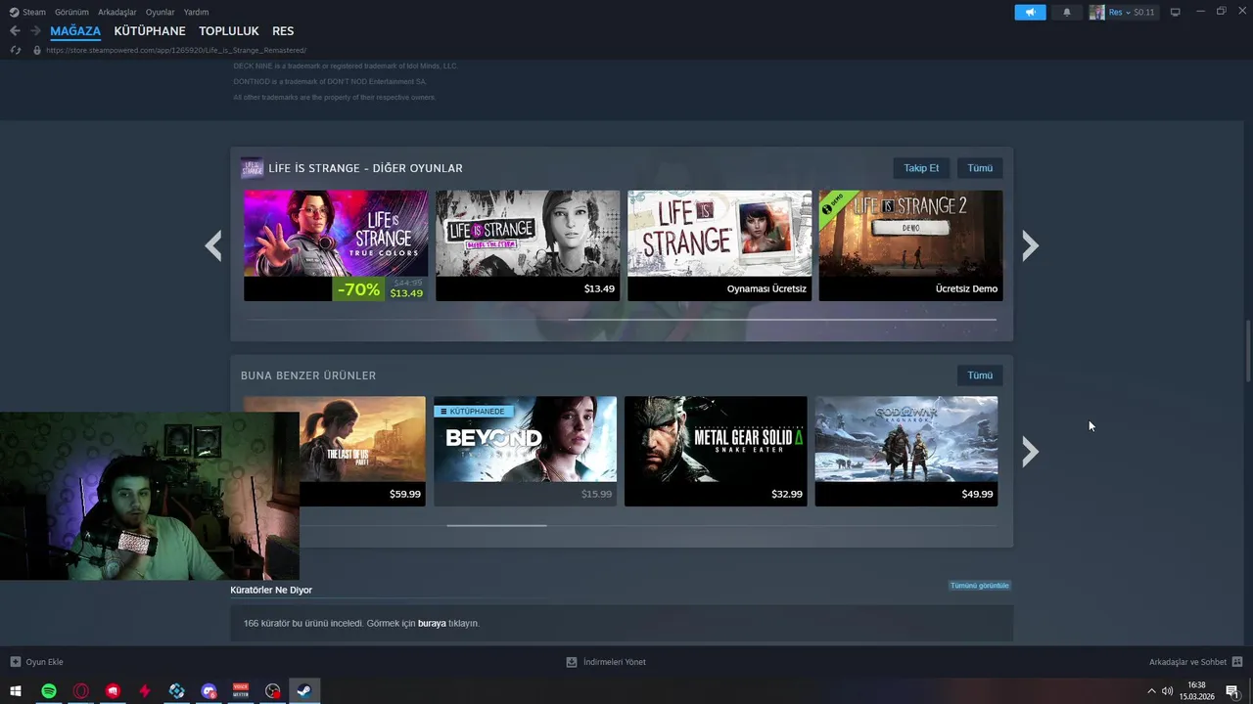The height and width of the screenshot is (704, 1253).
Task: Click the -70% discount badge
Action: click(x=358, y=289)
